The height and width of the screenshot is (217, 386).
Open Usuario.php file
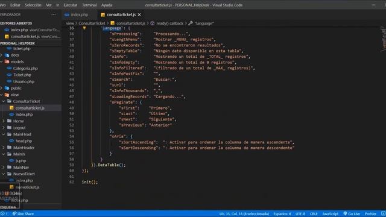click(x=24, y=81)
